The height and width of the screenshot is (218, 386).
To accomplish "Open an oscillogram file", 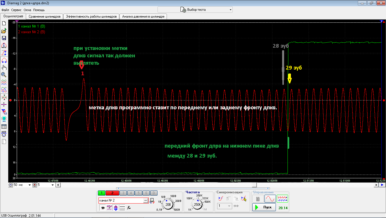I will [x=4, y=31].
